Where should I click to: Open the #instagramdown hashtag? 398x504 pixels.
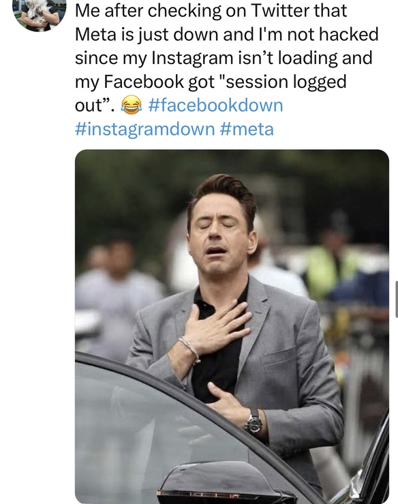point(145,129)
